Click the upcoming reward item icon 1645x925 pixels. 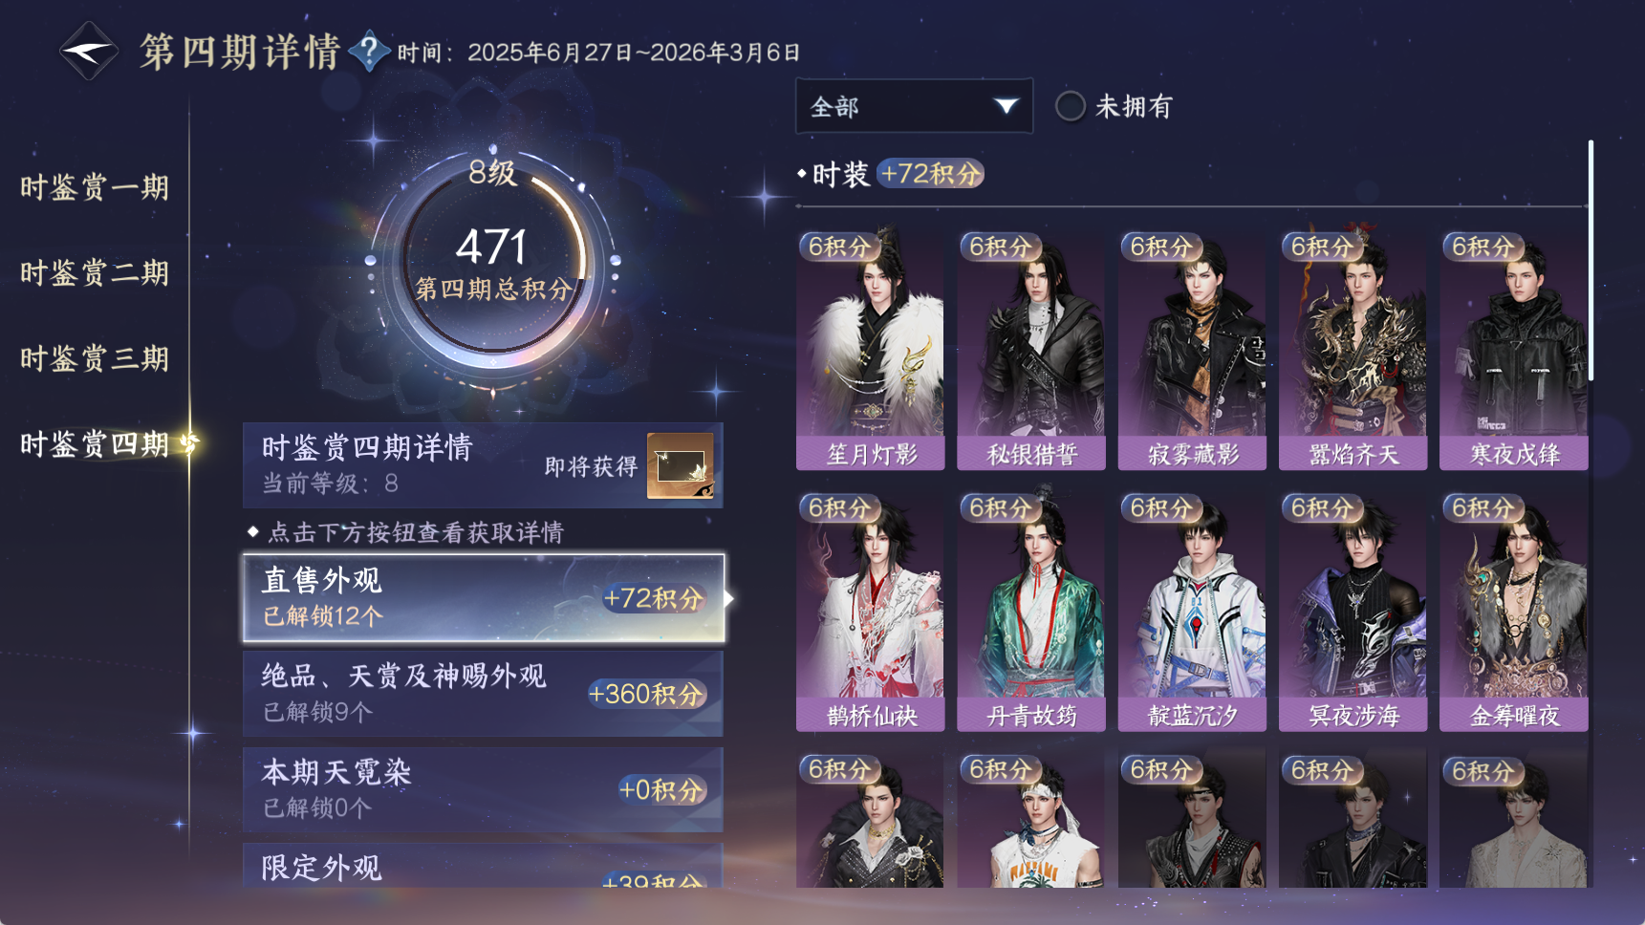(x=680, y=465)
